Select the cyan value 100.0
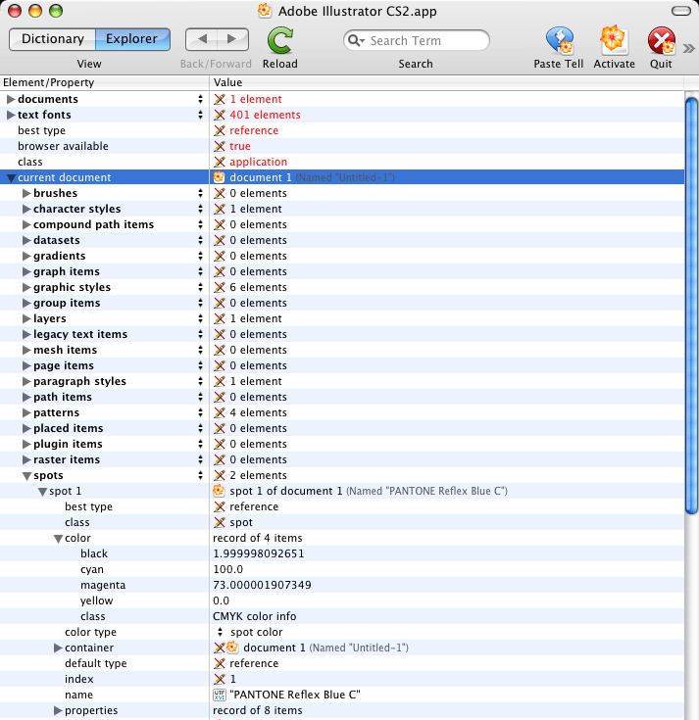Viewport: 699px width, 720px height. click(x=228, y=569)
